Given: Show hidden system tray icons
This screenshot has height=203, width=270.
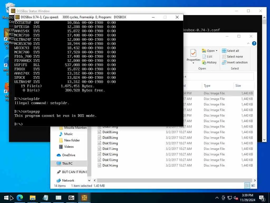Looking at the screenshot, I should pyautogui.click(x=217, y=198).
